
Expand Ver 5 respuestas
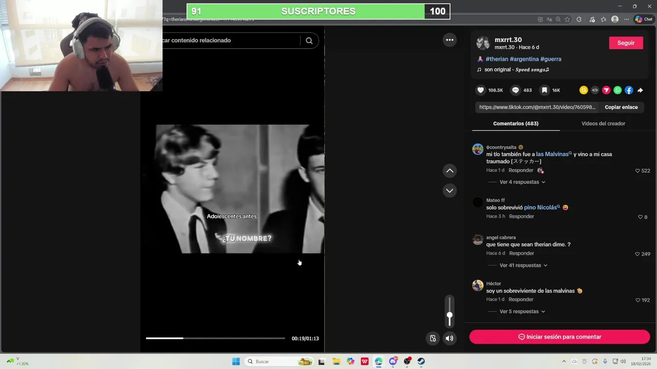click(522, 312)
